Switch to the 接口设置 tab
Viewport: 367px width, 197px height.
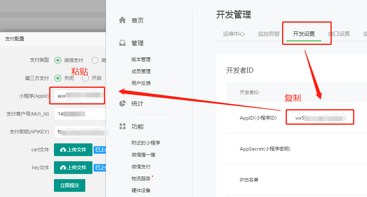pos(339,34)
